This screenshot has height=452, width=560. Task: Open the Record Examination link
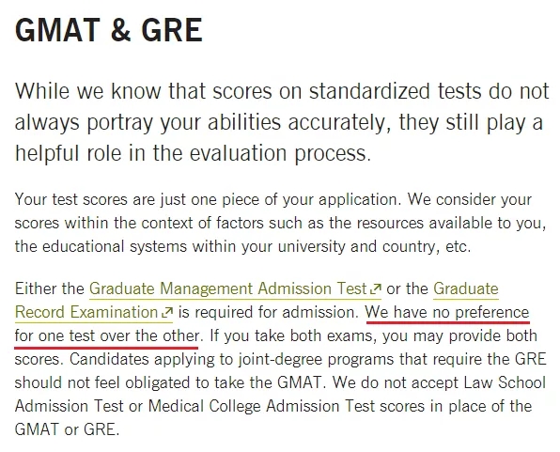86,312
